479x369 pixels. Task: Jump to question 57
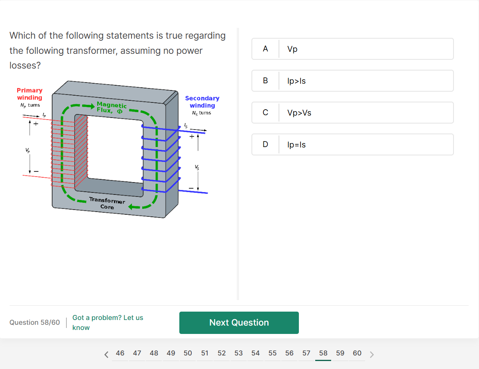pos(306,353)
